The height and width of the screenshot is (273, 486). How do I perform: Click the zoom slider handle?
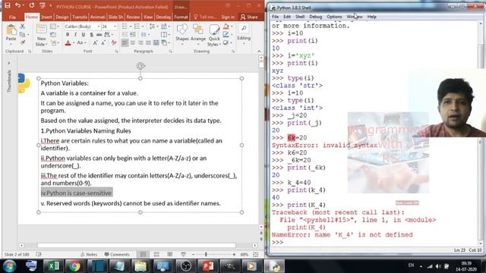(x=206, y=255)
